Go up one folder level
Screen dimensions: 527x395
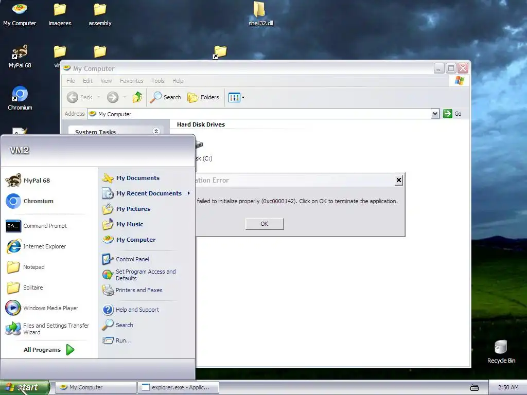137,97
